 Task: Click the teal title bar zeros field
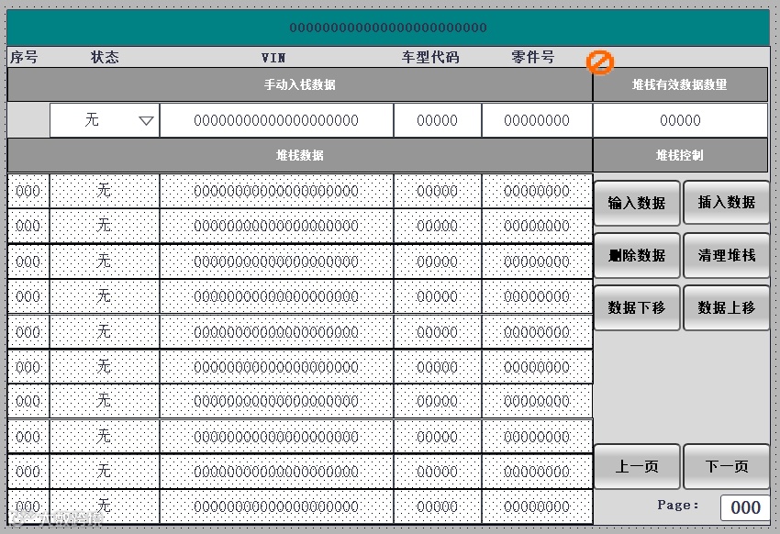tap(388, 28)
